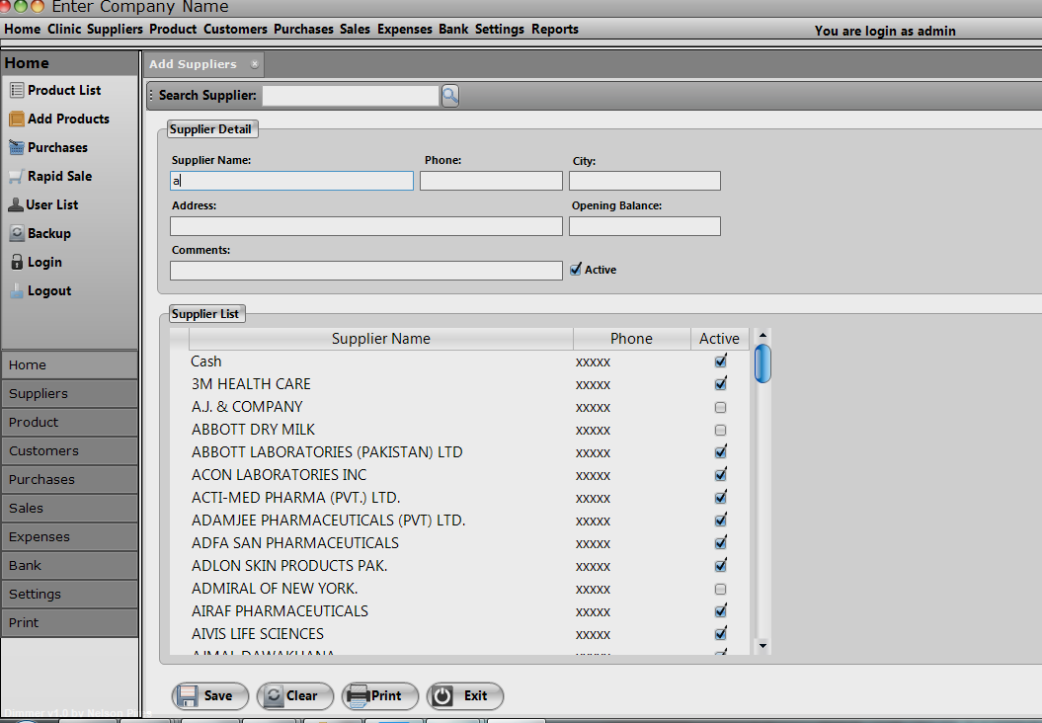Toggle Active for AIVIS LIFE SCIENCES
1042x723 pixels.
pos(720,634)
